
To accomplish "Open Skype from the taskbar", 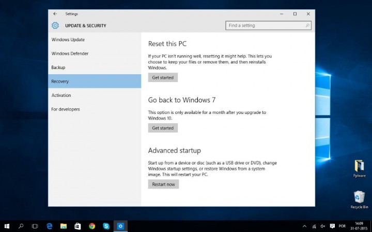I will [x=106, y=226].
